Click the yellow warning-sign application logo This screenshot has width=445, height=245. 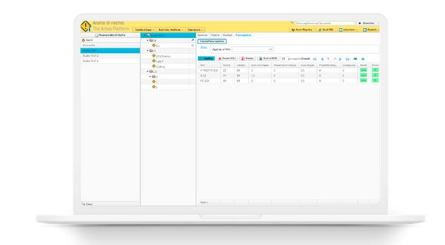(86, 26)
